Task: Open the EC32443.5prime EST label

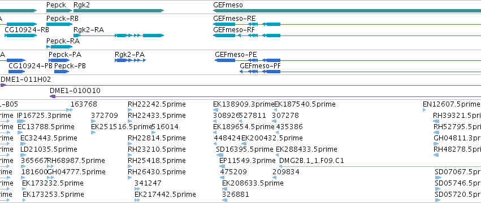Action: [x=49, y=138]
